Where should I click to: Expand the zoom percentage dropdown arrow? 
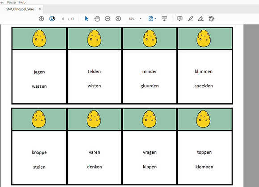click(140, 19)
